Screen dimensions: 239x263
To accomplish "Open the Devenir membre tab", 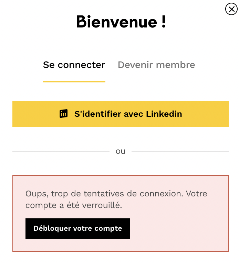I will point(156,65).
